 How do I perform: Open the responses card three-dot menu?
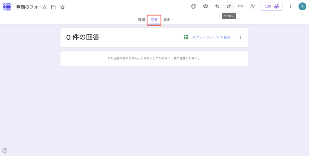[x=240, y=37]
